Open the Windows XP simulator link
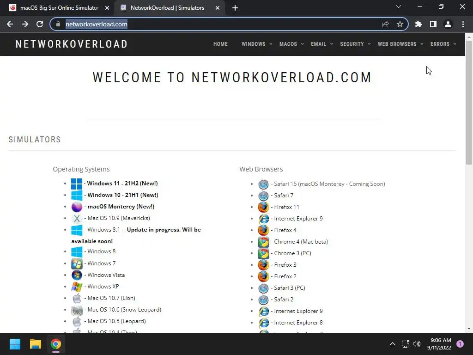This screenshot has height=355, width=473. pyautogui.click(x=103, y=287)
